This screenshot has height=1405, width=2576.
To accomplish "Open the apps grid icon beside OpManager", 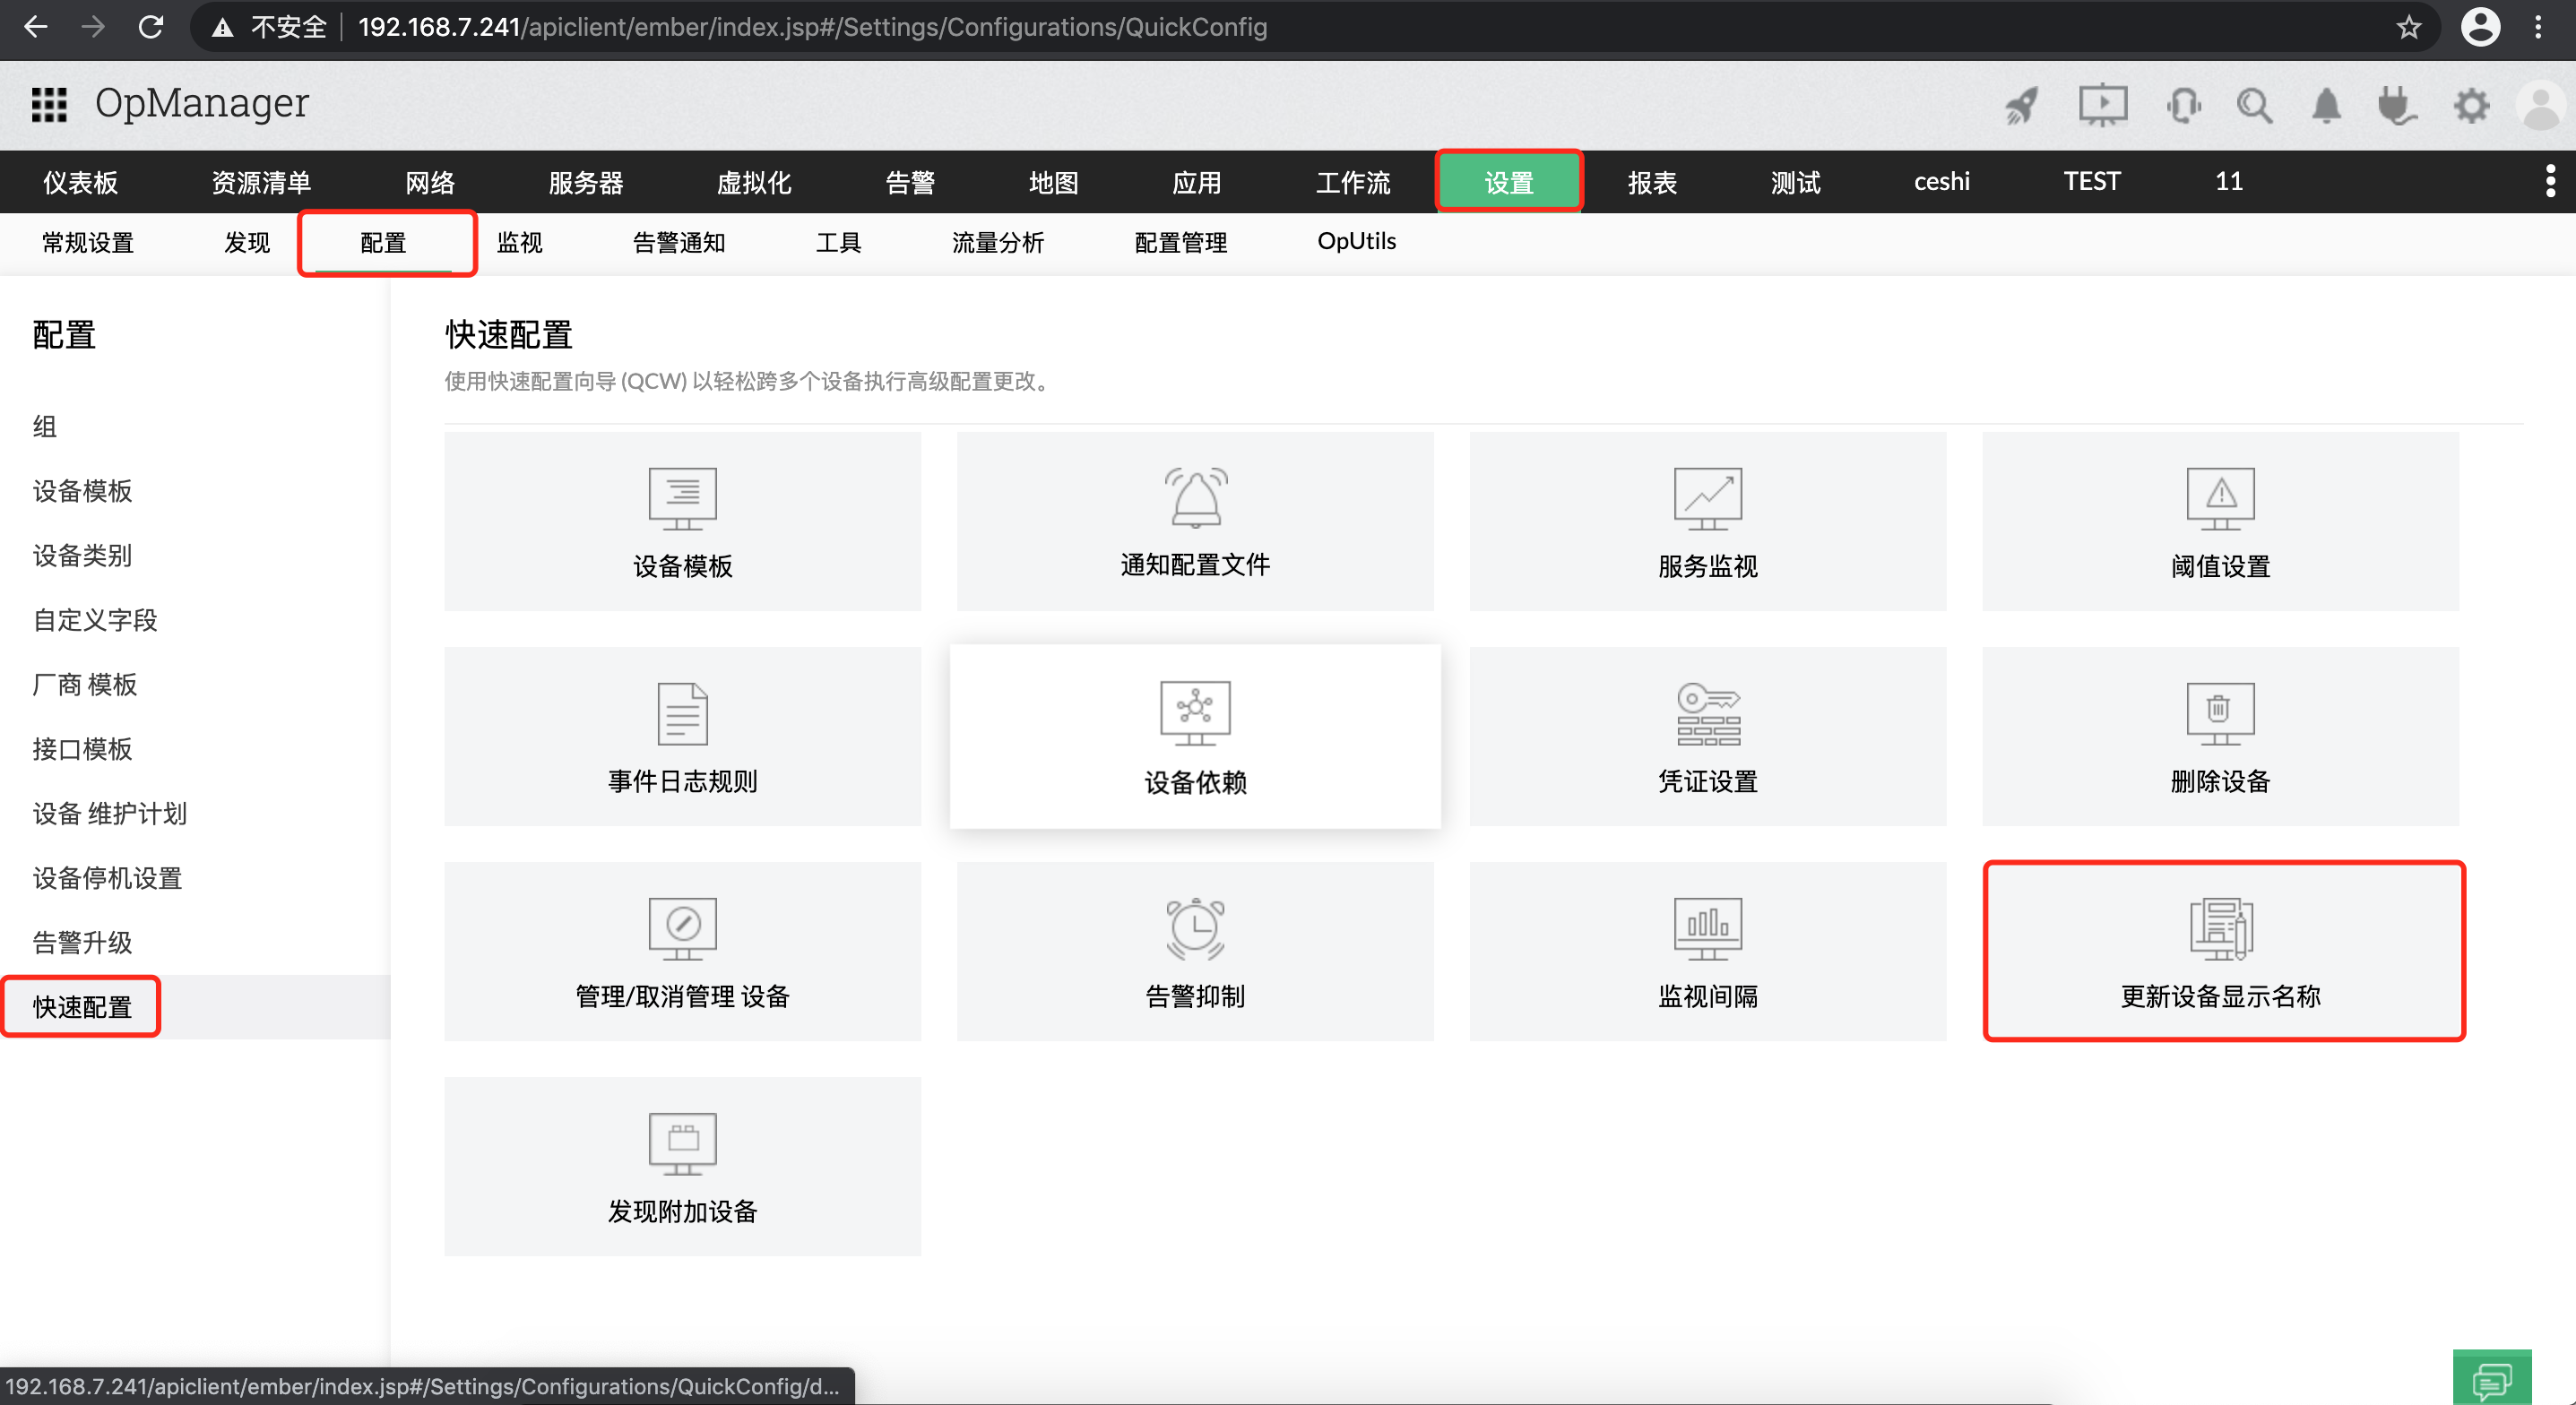I will tap(48, 104).
